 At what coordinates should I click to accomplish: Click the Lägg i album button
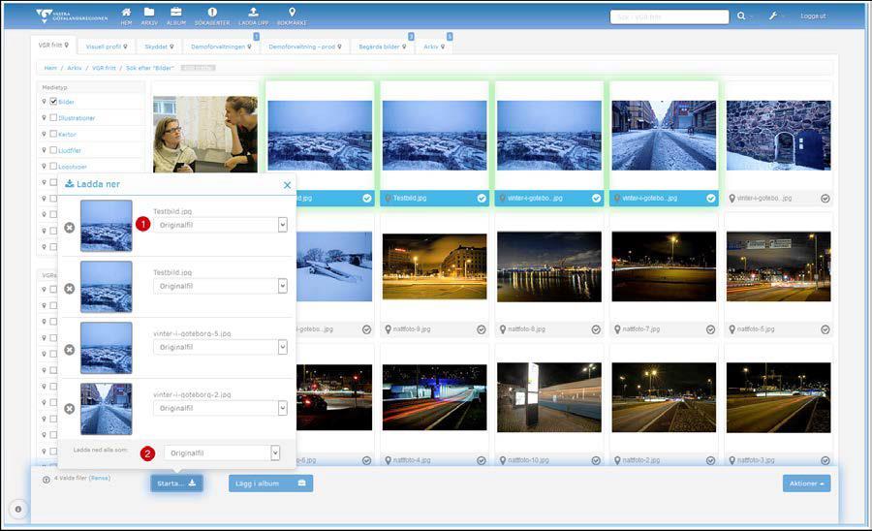(x=270, y=484)
